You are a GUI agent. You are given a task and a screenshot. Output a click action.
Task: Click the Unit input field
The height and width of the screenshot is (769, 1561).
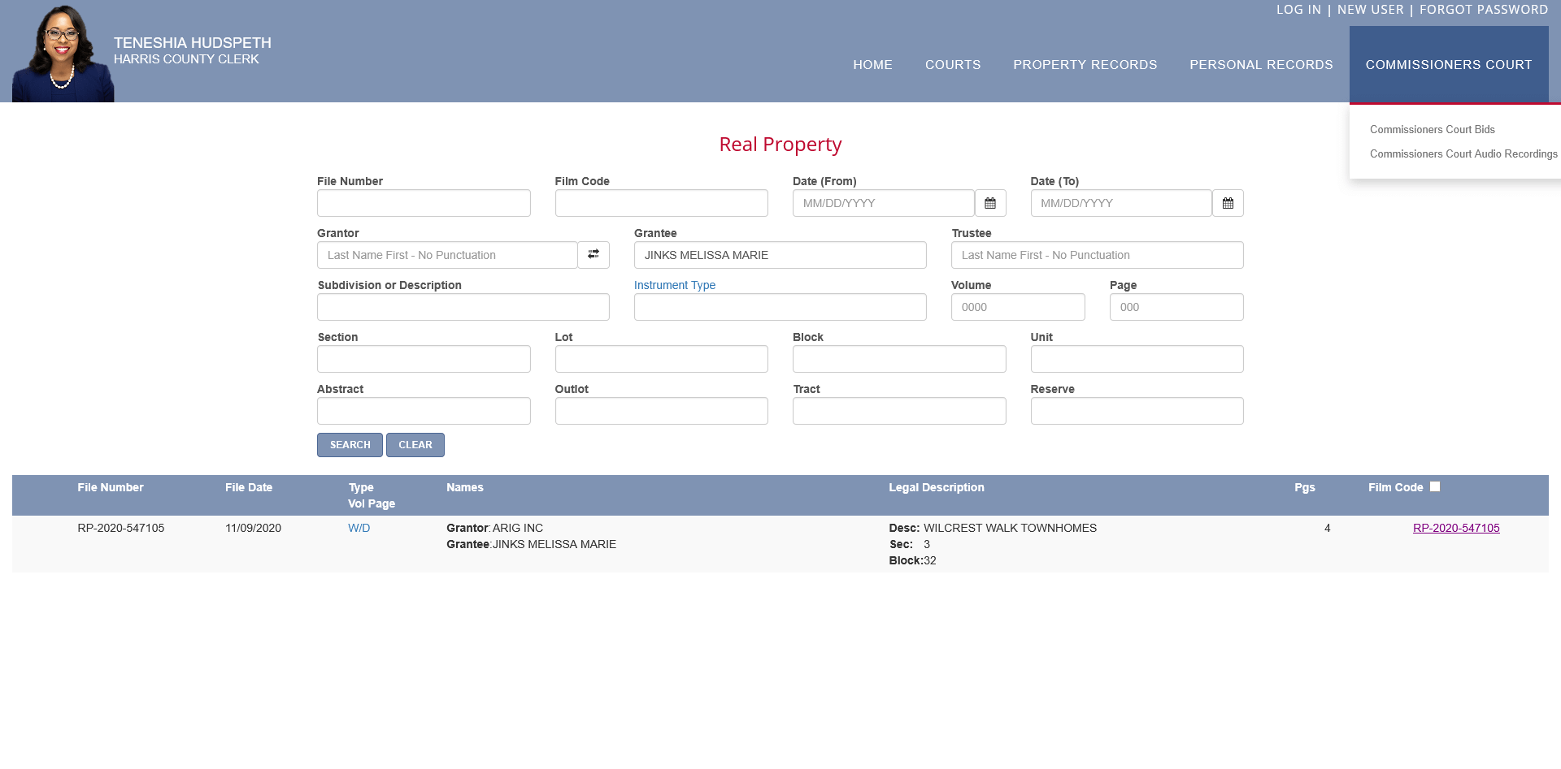[1137, 359]
